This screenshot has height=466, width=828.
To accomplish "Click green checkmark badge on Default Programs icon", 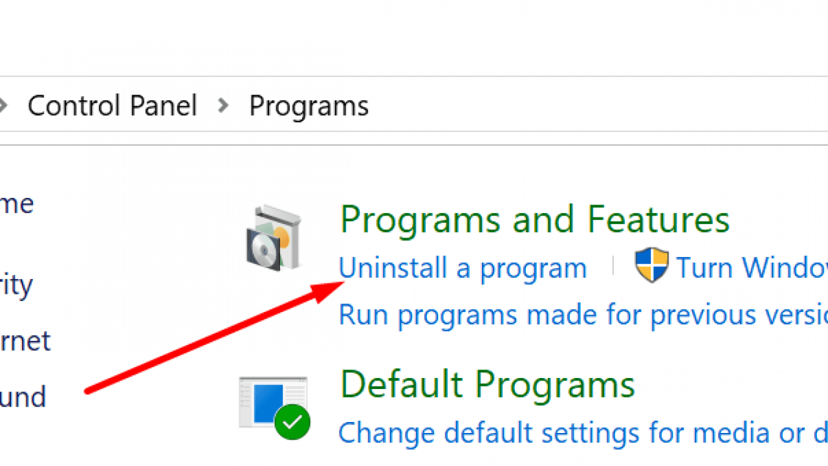I will point(292,423).
